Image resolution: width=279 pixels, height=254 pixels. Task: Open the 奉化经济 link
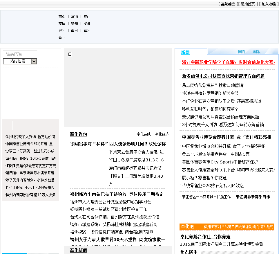pyautogui.click(x=162, y=134)
